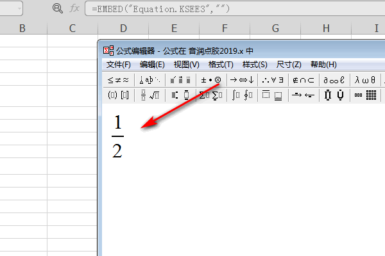Click the formula editor title bar icon
Screen dimensions: 385x256
coord(108,51)
